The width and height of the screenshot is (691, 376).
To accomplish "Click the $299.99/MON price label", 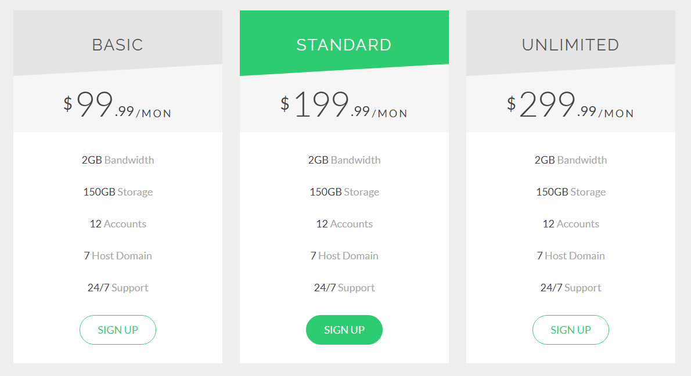I will click(570, 104).
